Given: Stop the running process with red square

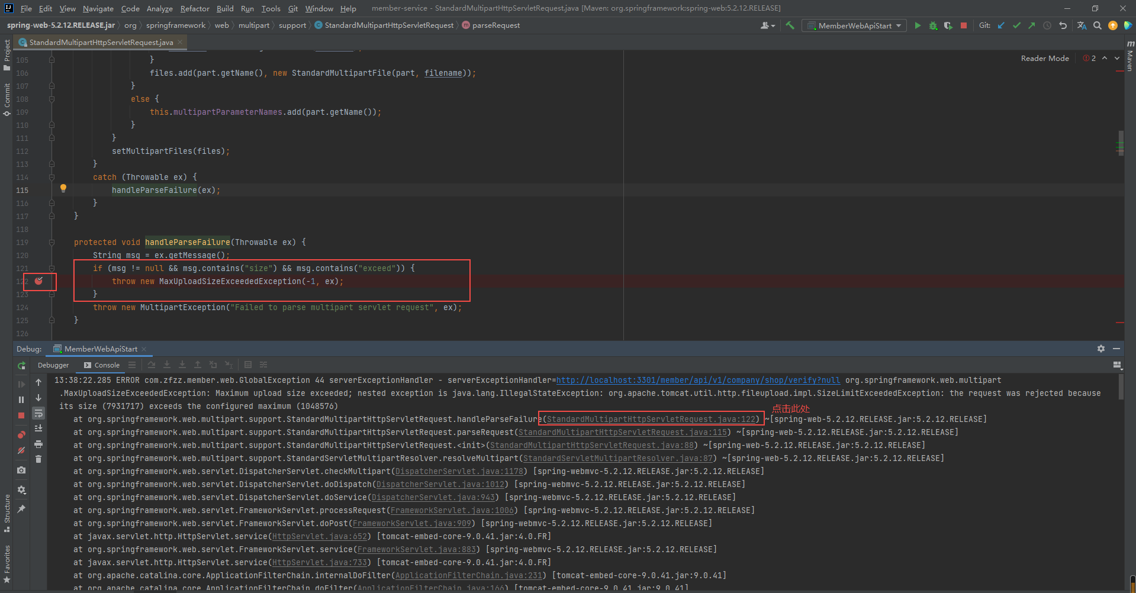Looking at the screenshot, I should coord(964,25).
